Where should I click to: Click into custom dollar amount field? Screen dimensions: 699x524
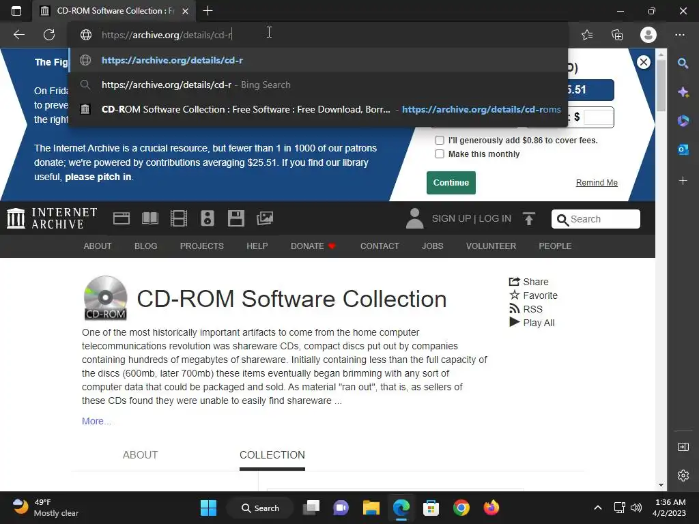(598, 117)
